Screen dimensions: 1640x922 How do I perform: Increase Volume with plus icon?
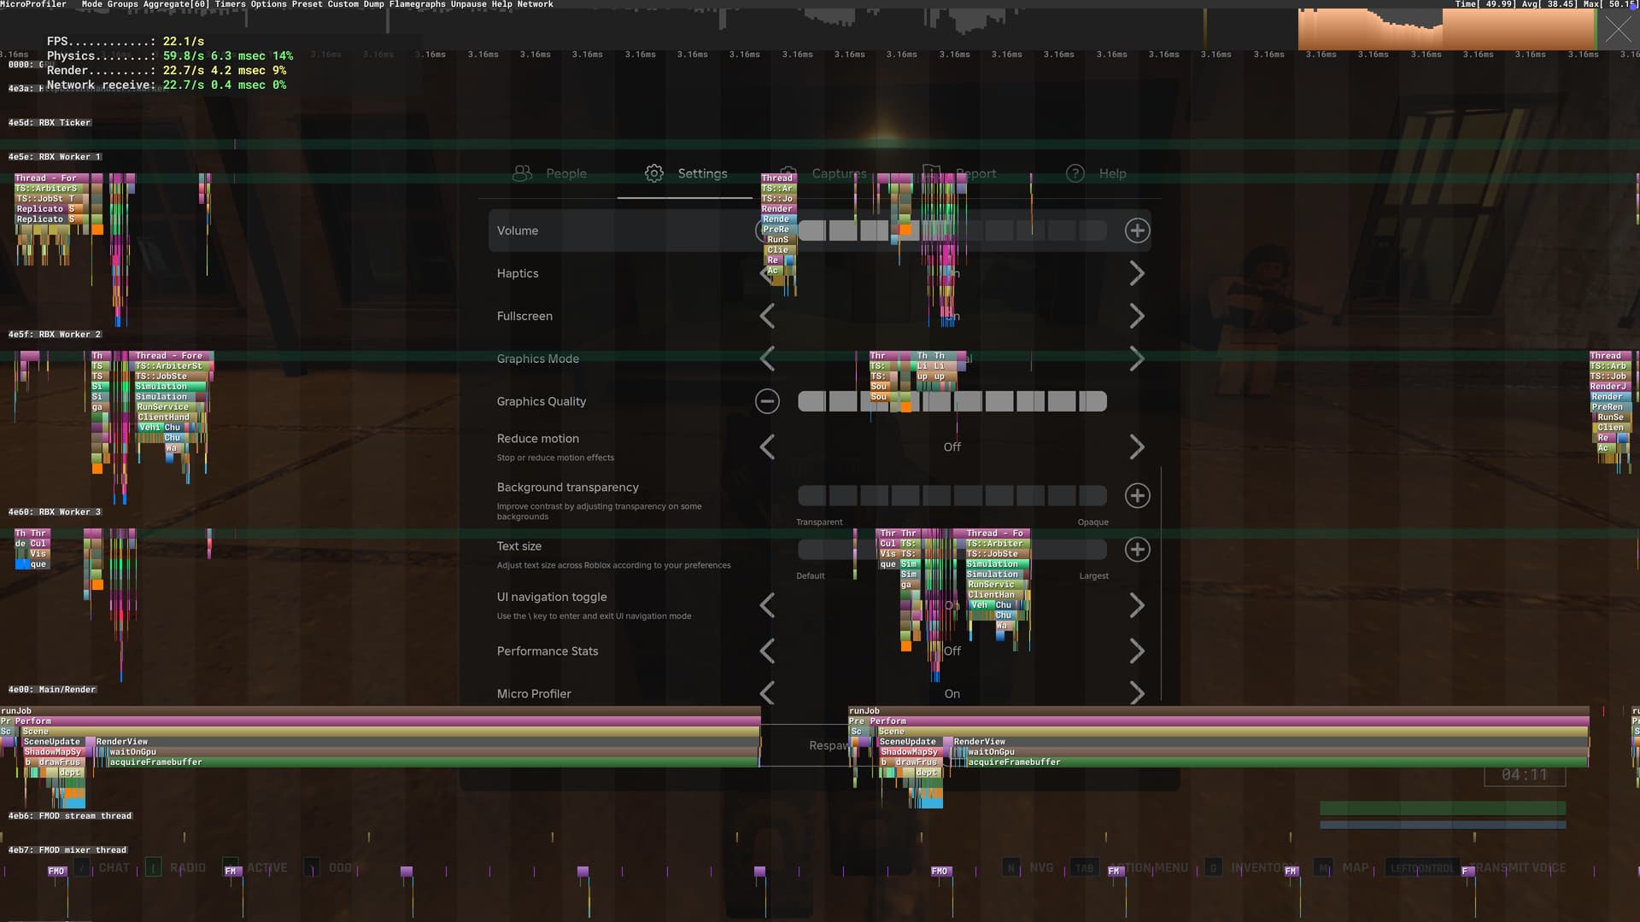tap(1136, 230)
